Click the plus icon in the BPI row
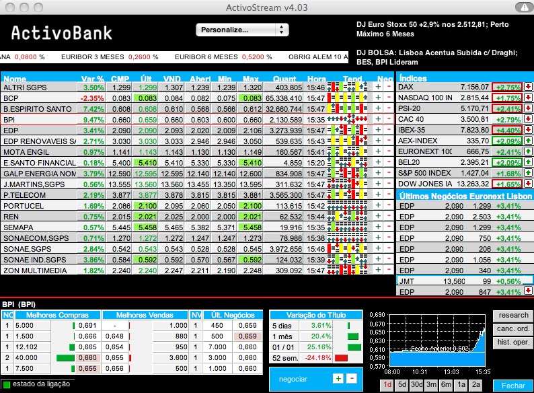The height and width of the screenshot is (393, 534). (x=378, y=119)
